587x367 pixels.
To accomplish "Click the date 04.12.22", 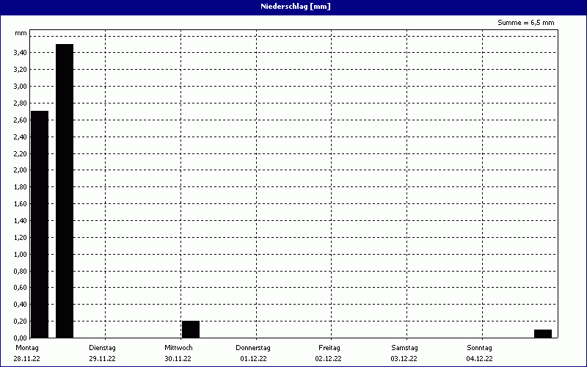I will pyautogui.click(x=480, y=358).
